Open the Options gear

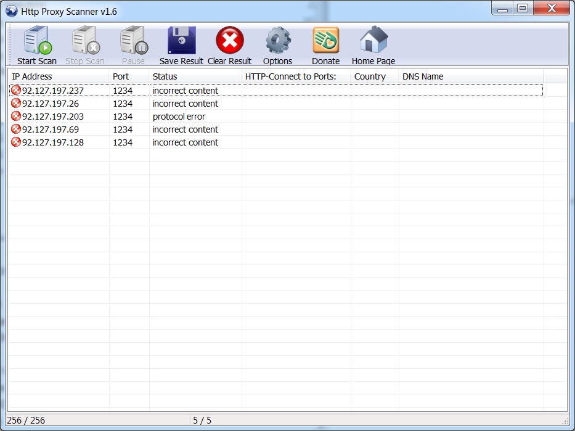278,40
